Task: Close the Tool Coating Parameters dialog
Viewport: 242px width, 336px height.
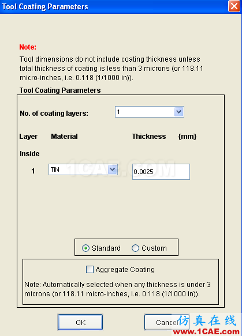Action: coord(234,6)
